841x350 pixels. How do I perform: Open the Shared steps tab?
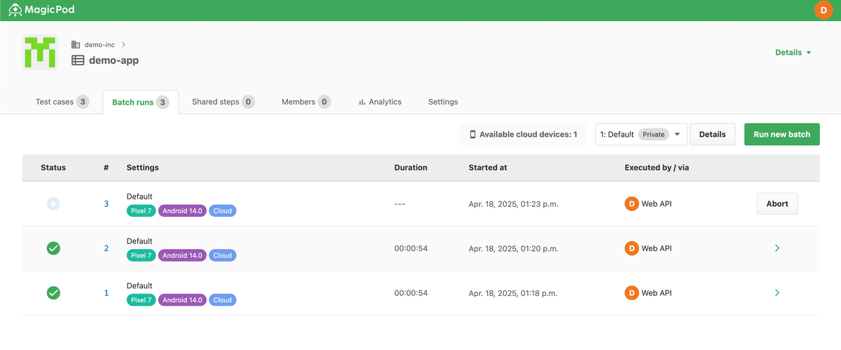point(222,102)
